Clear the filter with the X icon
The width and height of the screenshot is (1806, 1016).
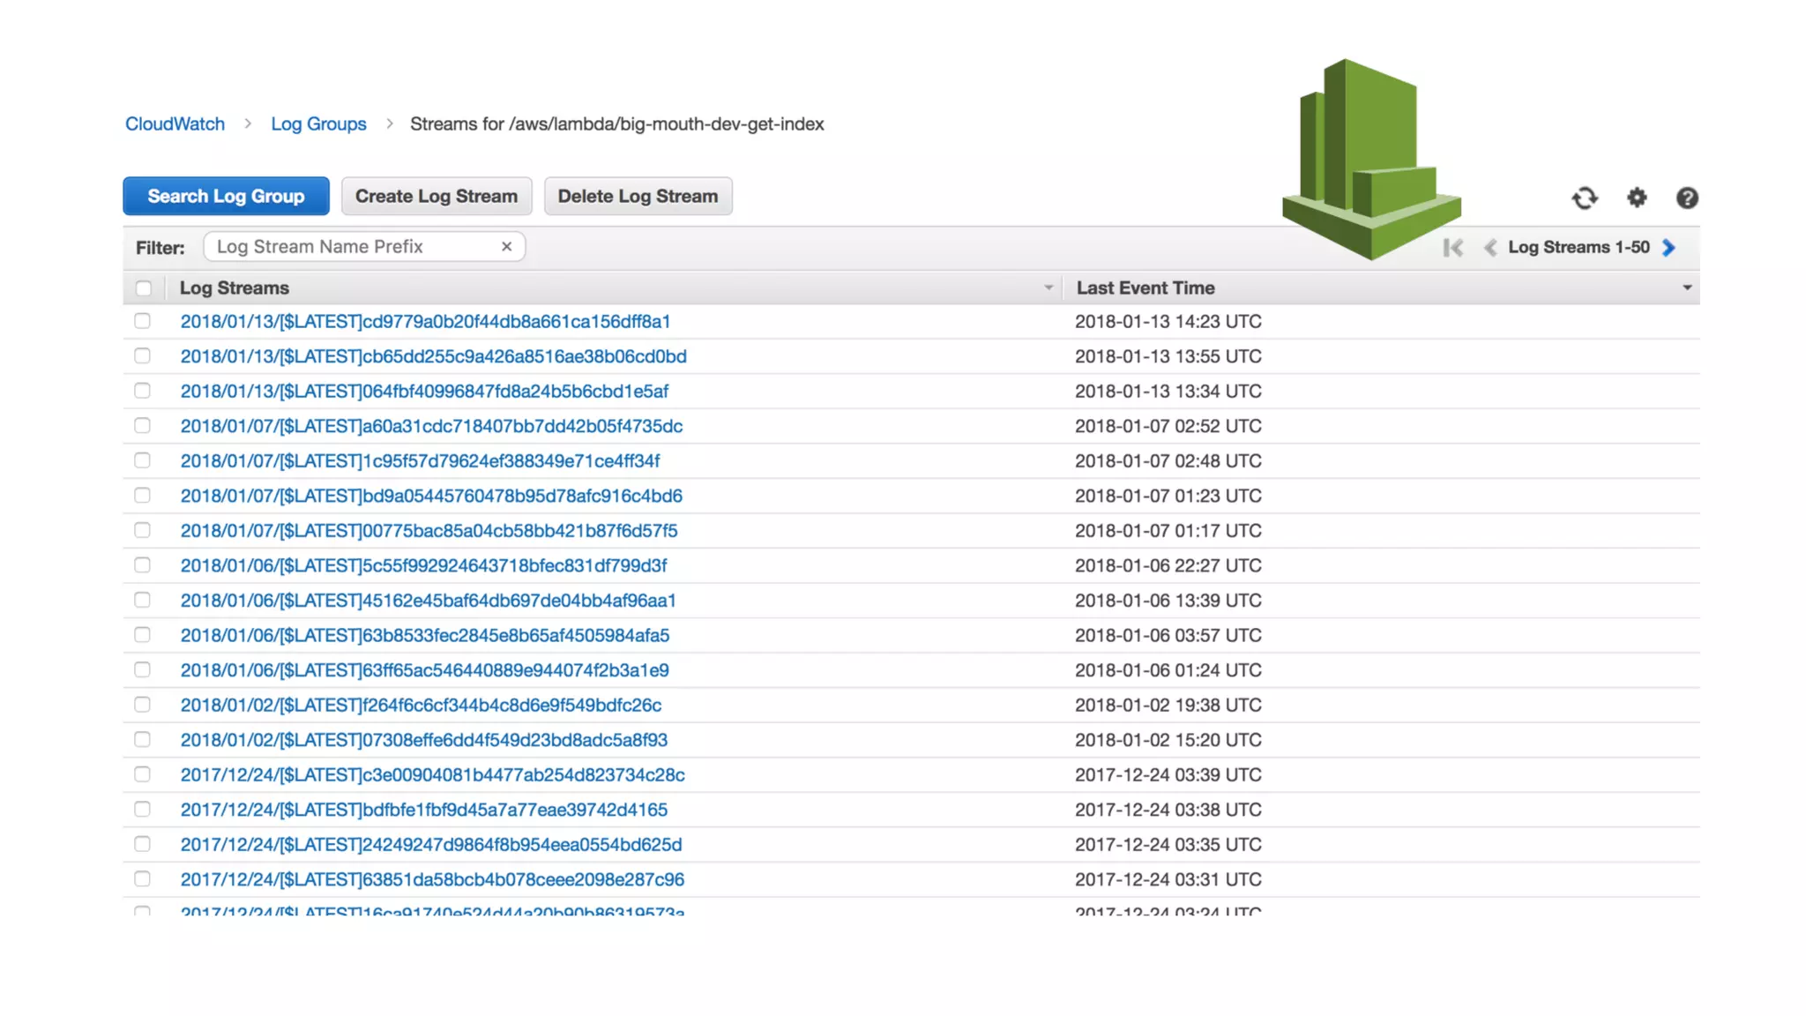(x=506, y=247)
